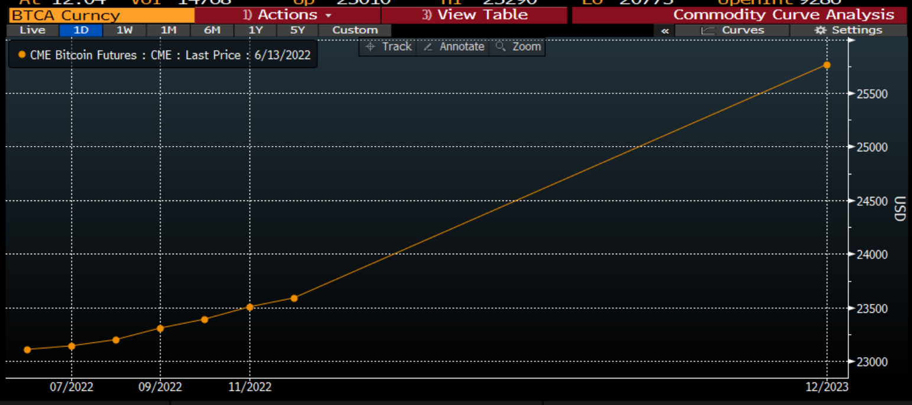Click the 12/2023 data point on curve
Image resolution: width=912 pixels, height=405 pixels.
(827, 65)
